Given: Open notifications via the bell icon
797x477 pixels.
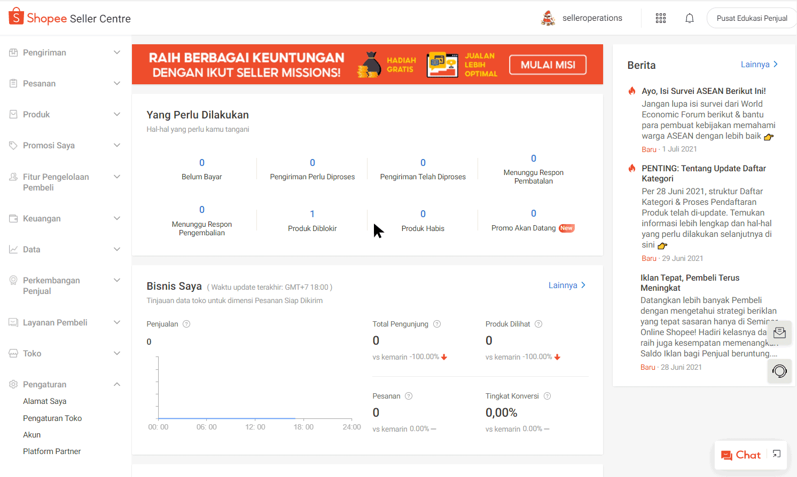Looking at the screenshot, I should click(x=689, y=18).
